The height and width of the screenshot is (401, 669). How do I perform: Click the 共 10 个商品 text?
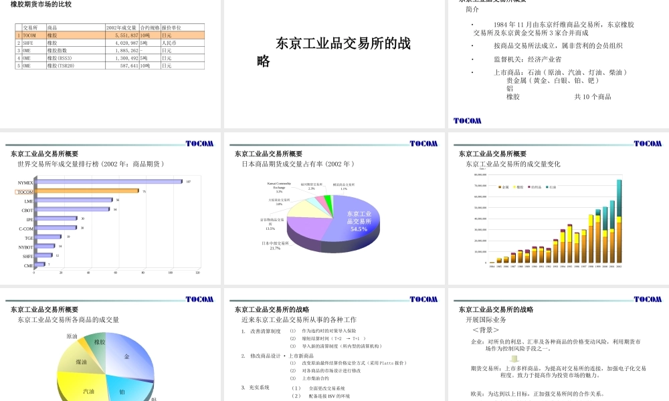pyautogui.click(x=592, y=97)
